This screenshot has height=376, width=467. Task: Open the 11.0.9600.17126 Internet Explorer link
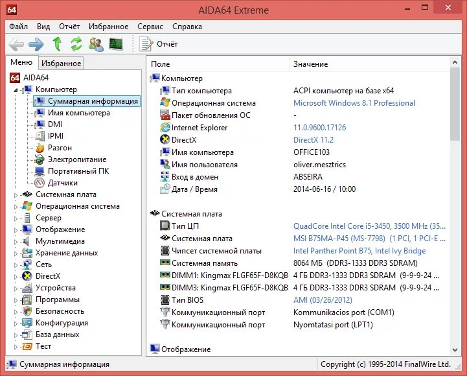click(319, 128)
